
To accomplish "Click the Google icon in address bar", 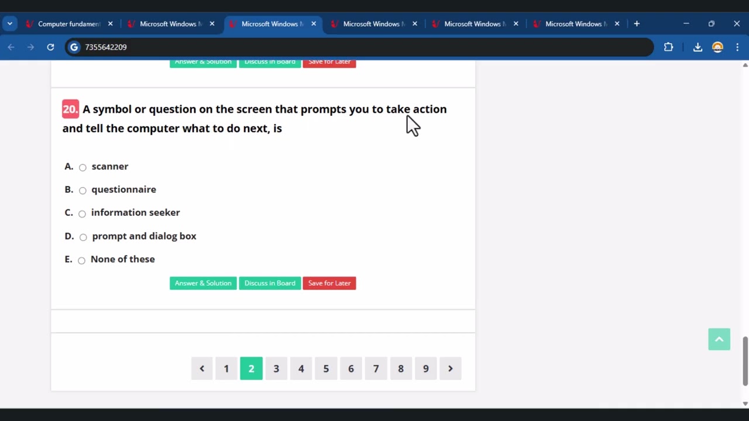I will pos(74,47).
